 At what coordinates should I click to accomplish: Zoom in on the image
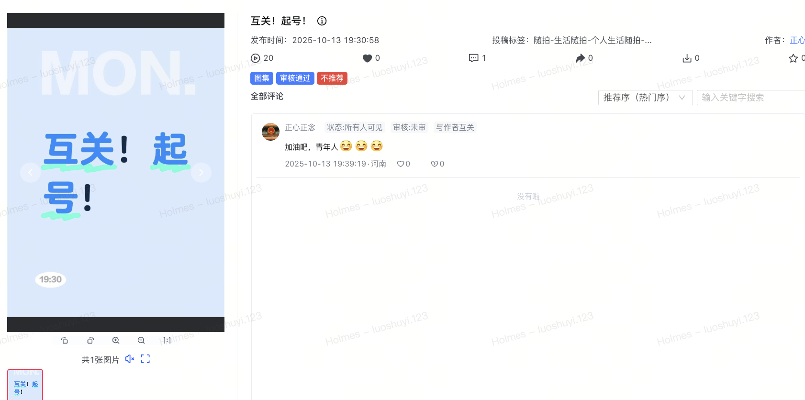116,340
